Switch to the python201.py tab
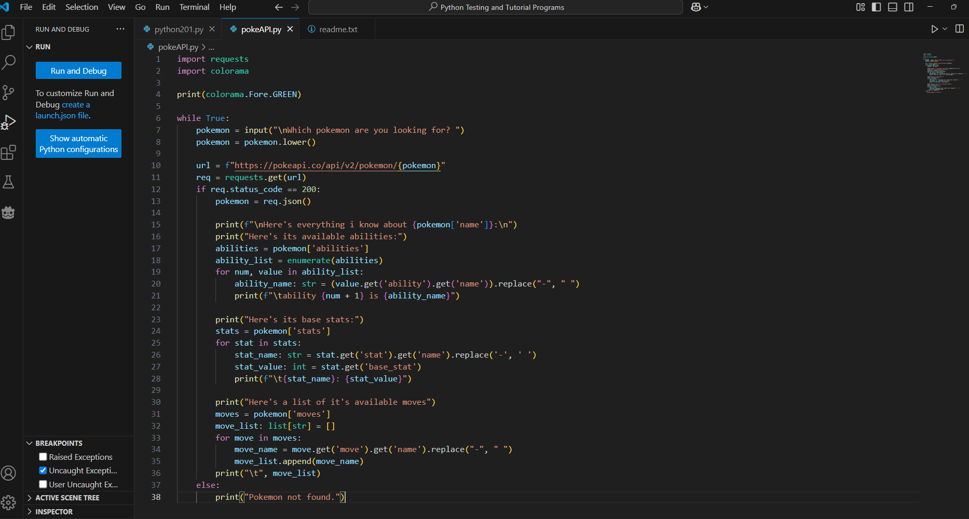 pos(178,29)
